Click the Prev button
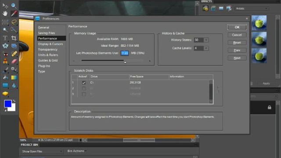Image resolution: width=281 pixels, height=158 pixels. tap(237, 50)
